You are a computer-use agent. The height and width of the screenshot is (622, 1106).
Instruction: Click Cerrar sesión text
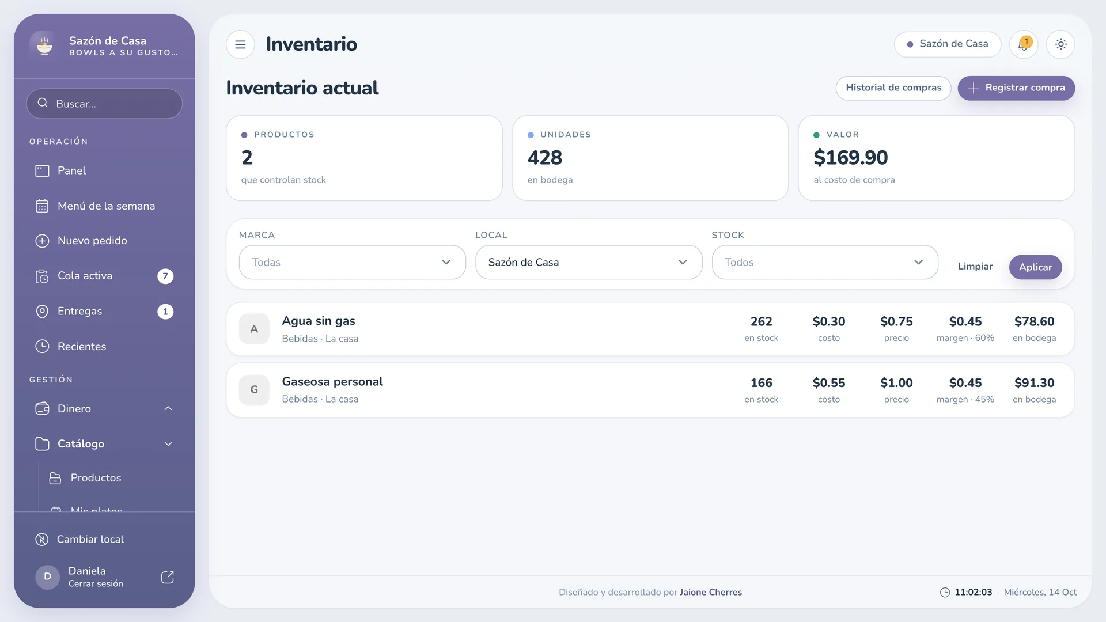click(96, 584)
